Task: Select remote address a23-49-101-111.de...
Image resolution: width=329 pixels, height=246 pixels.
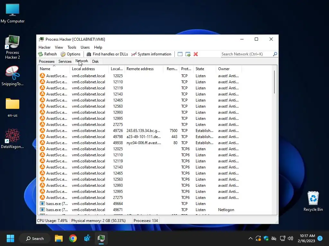Action: [x=144, y=136]
